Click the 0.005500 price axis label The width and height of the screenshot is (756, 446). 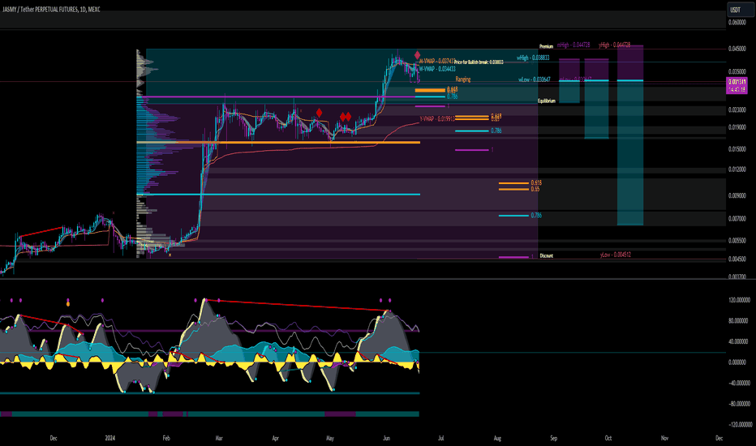pos(737,240)
